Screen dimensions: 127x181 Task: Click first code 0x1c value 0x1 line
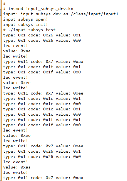[x=42, y=99]
